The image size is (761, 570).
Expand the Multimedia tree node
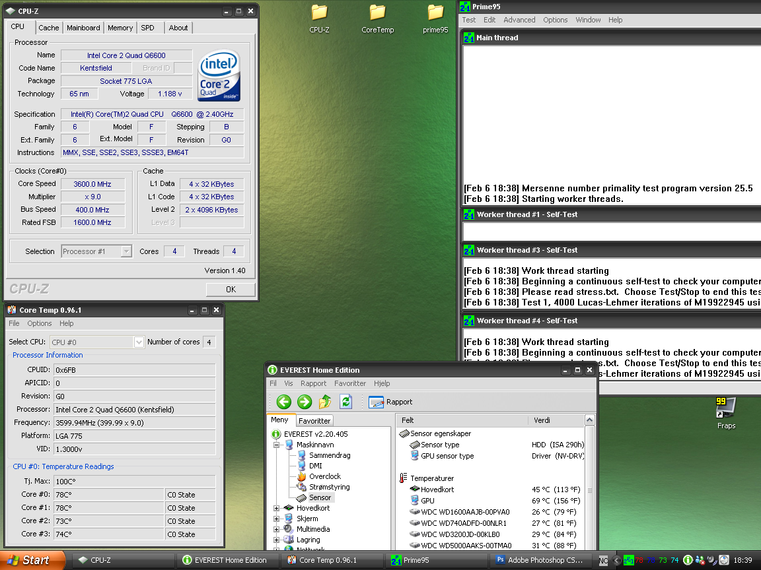click(x=276, y=529)
